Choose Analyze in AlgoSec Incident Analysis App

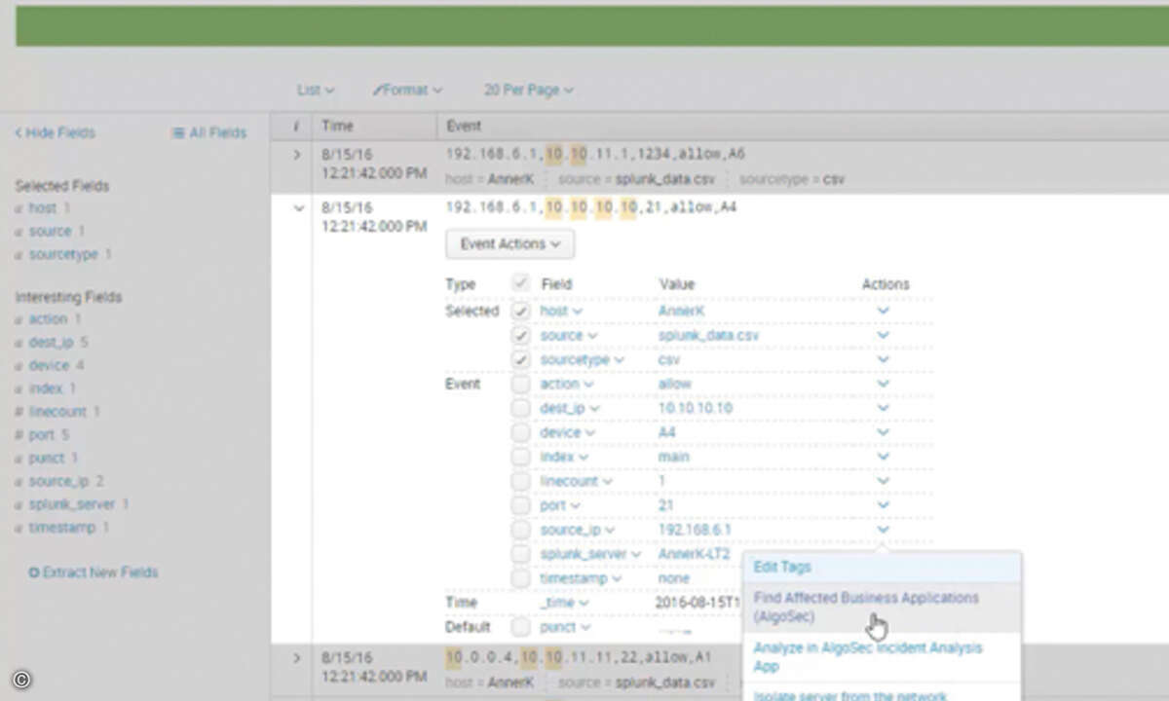[x=882, y=657]
